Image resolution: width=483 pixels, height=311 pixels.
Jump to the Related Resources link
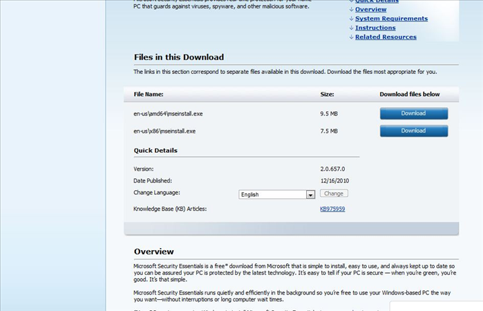[x=386, y=37]
